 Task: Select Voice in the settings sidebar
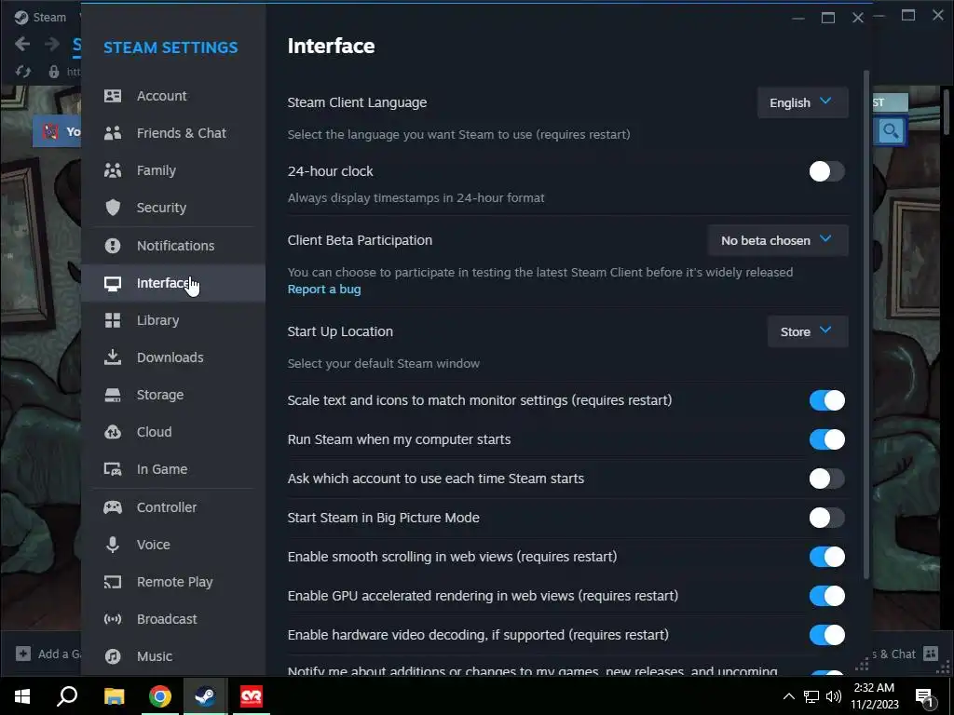coord(173,544)
